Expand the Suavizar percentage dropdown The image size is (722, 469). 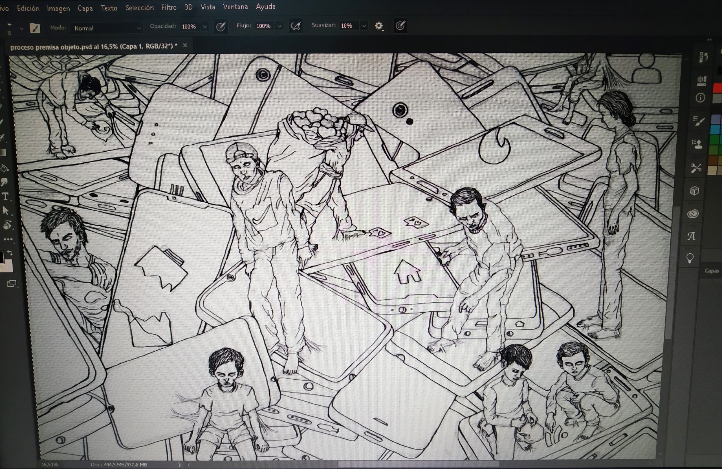tap(364, 26)
